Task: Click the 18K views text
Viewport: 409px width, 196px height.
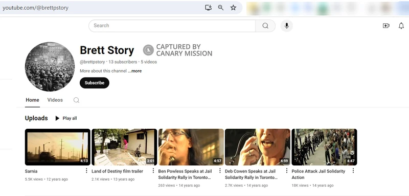Action: [300, 185]
